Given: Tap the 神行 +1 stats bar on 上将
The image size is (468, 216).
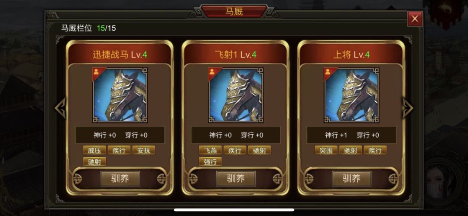Looking at the screenshot, I should pos(351,135).
